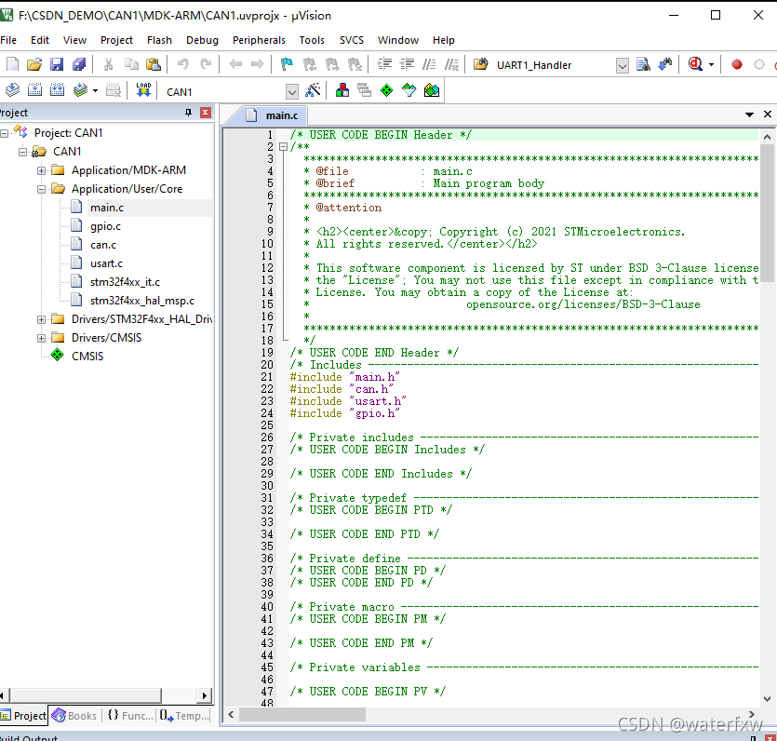Image resolution: width=777 pixels, height=741 pixels.
Task: Open the editor window list dropdown arrow
Action: 749,115
